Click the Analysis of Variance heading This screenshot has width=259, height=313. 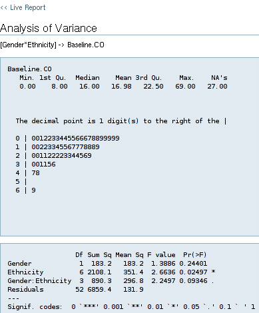49,28
